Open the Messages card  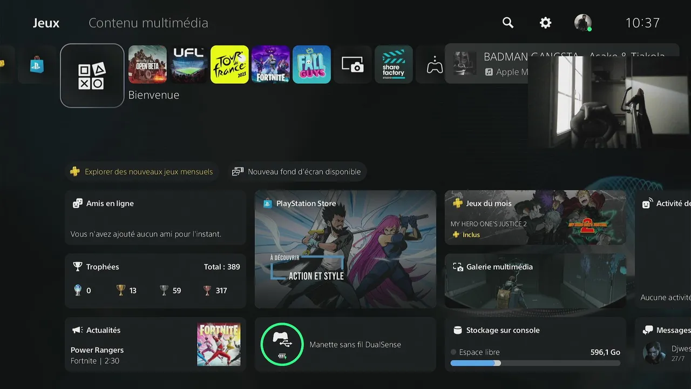(x=663, y=344)
